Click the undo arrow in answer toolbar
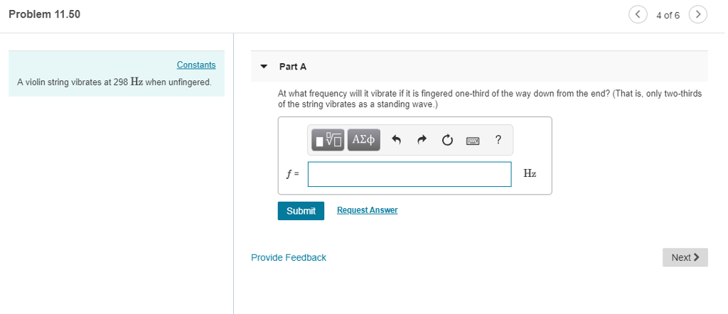 (x=396, y=140)
